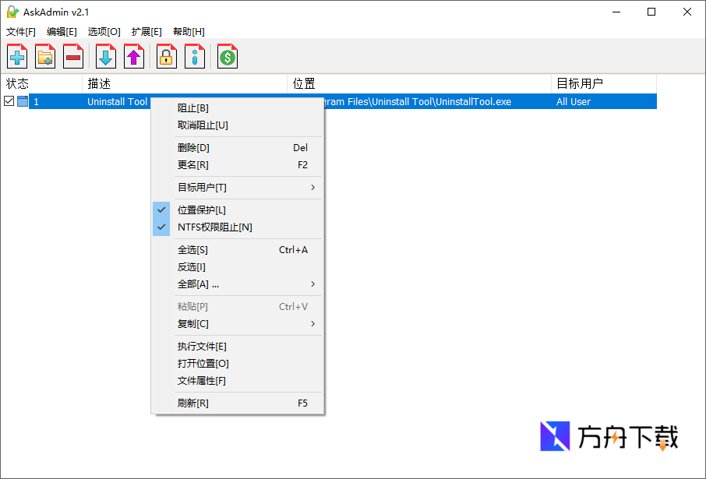Click the import list down-arrow icon
This screenshot has height=479, width=706.
point(104,56)
